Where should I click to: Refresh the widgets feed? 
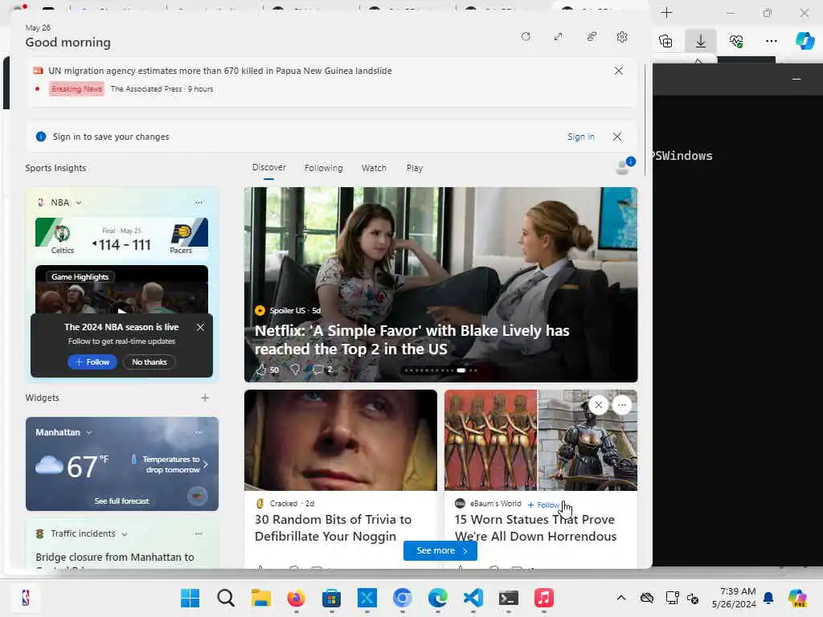tap(526, 37)
